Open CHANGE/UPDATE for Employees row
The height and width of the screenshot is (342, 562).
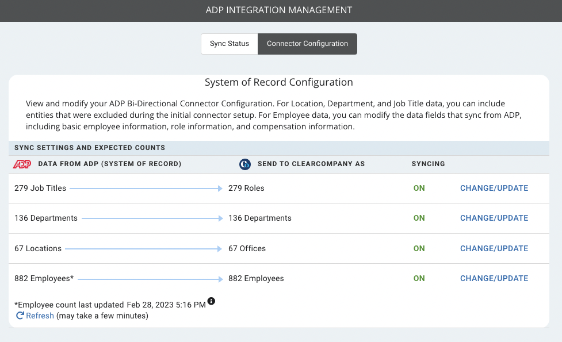point(494,279)
